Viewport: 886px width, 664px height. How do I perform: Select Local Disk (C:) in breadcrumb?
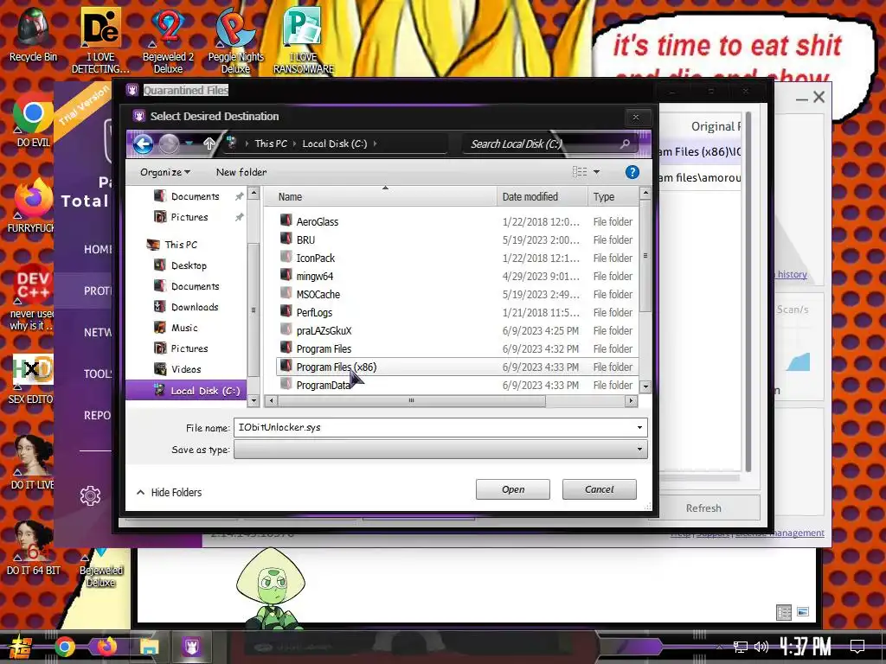tap(335, 144)
